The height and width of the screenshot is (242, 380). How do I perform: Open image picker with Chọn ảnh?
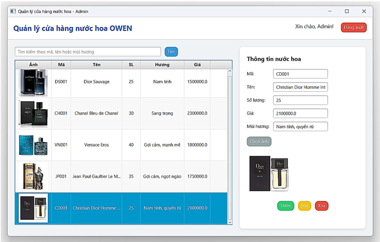point(259,141)
